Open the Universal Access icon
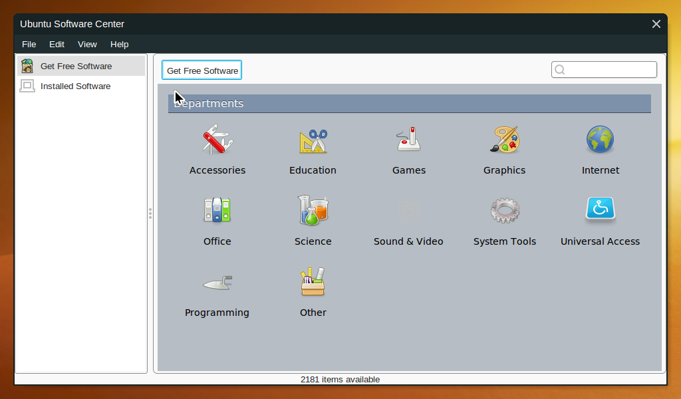Image resolution: width=681 pixels, height=399 pixels. [601, 209]
